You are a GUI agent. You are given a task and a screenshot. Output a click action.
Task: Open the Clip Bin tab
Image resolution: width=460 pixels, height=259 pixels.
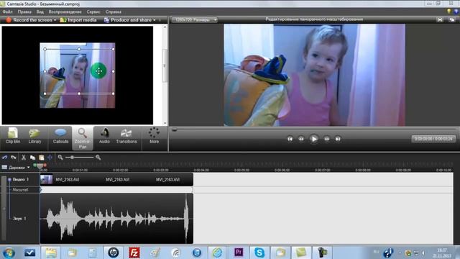[x=13, y=136]
